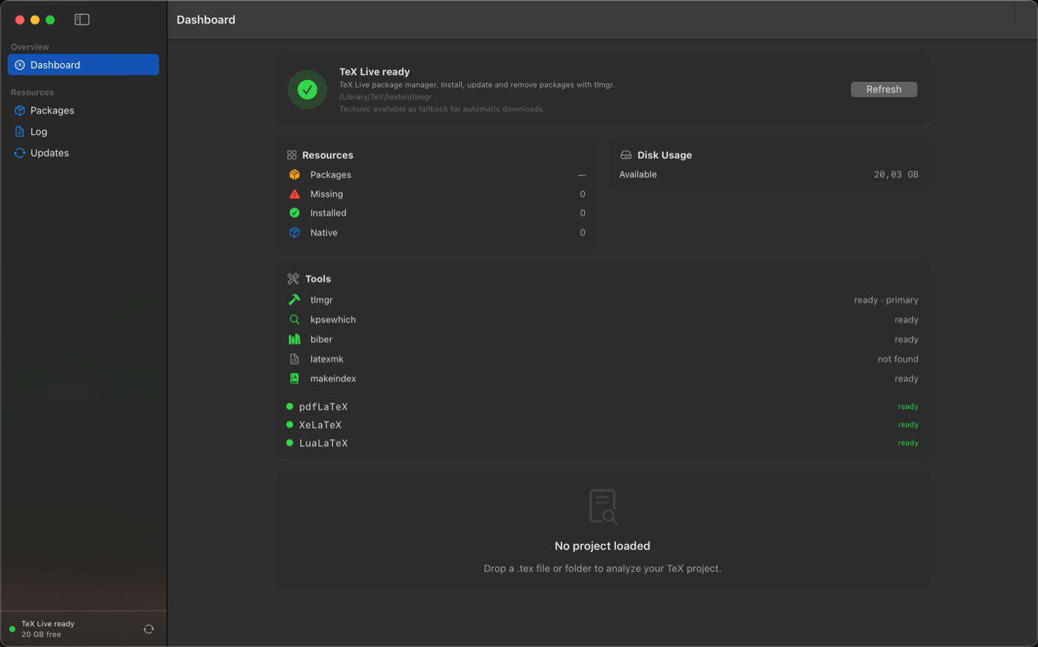The height and width of the screenshot is (647, 1038).
Task: Open Dashboard in the sidebar
Action: click(x=83, y=65)
